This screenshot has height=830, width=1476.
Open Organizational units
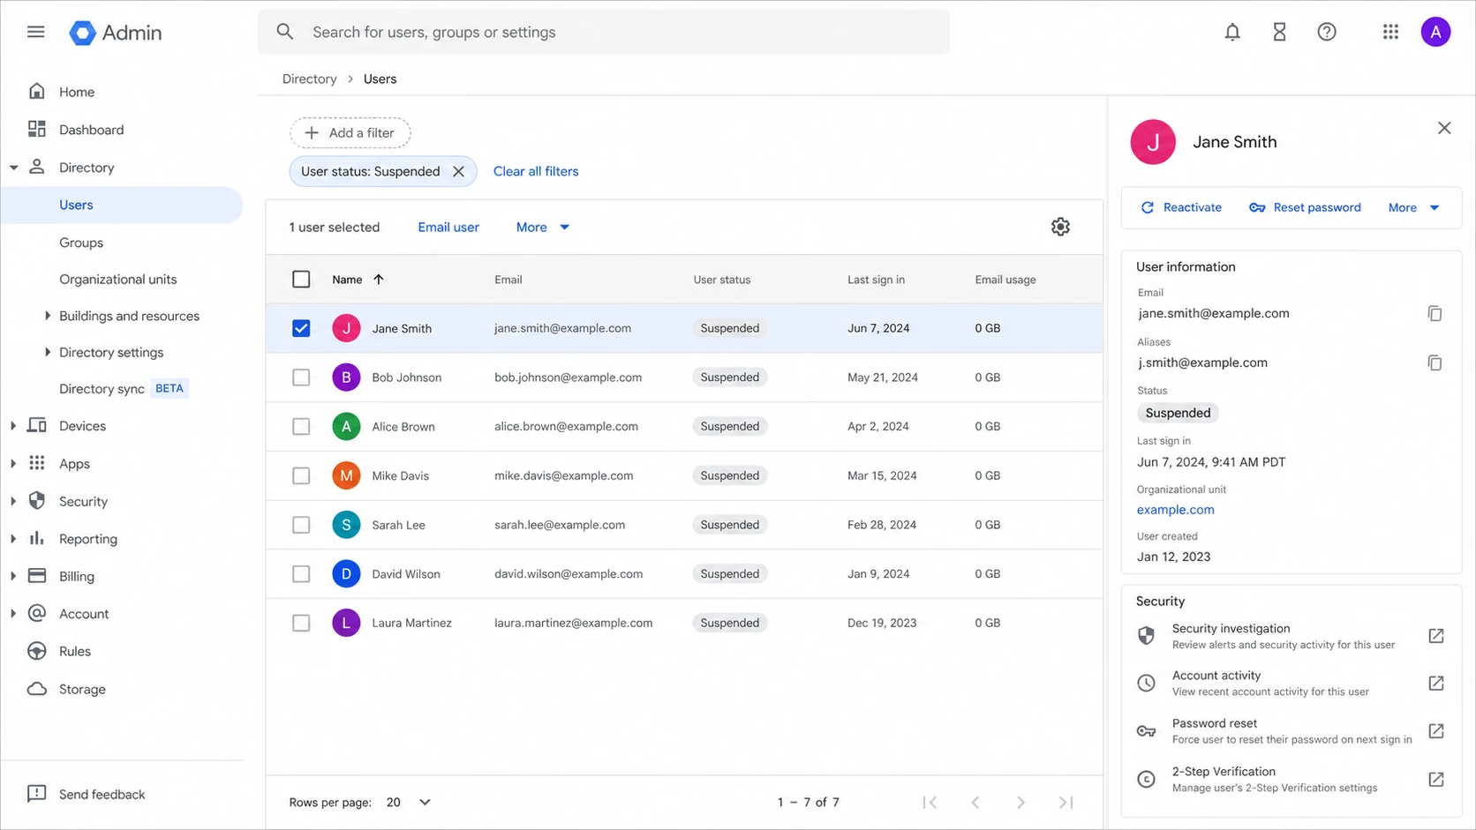117,279
